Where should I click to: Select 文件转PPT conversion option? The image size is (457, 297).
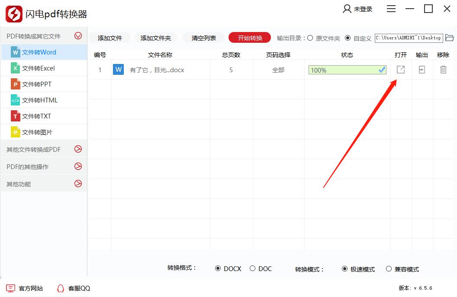point(36,84)
